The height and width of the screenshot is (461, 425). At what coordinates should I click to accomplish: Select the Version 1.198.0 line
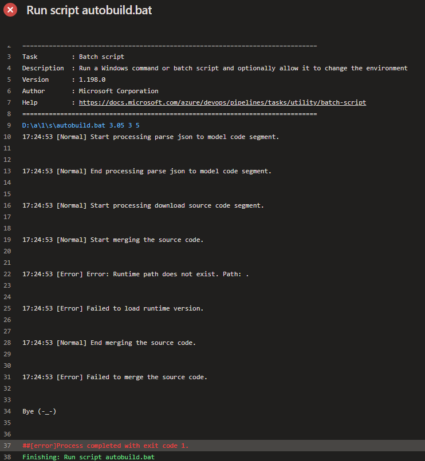[64, 80]
